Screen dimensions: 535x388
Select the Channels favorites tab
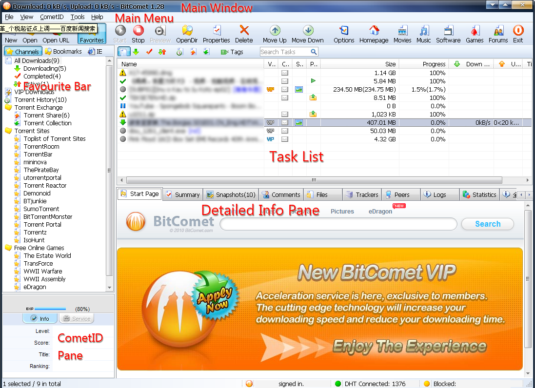coord(23,52)
